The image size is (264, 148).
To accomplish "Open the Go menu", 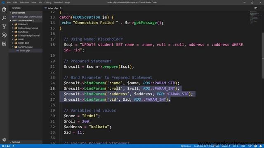I will (x=40, y=2).
